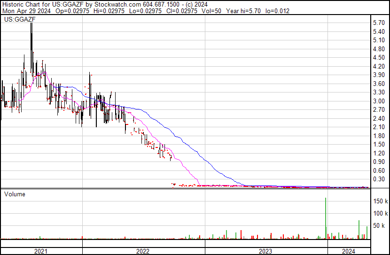Click the 150 k volume axis label

[381, 201]
